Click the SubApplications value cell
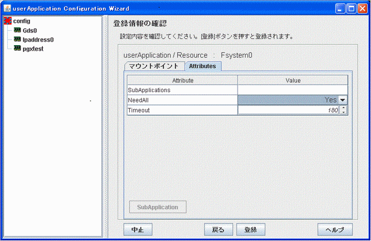The height and width of the screenshot is (241, 371). point(293,90)
